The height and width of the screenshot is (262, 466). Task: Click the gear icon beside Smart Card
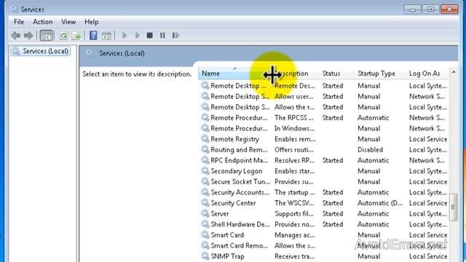pyautogui.click(x=205, y=234)
